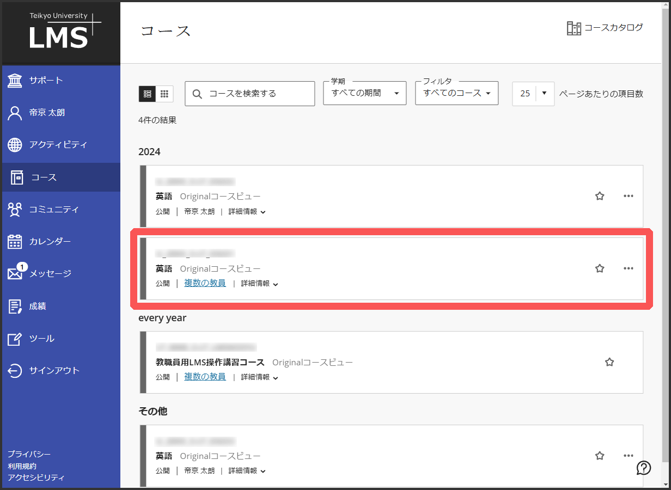Star the first 英語 course under 2024
This screenshot has height=490, width=671.
pyautogui.click(x=600, y=196)
